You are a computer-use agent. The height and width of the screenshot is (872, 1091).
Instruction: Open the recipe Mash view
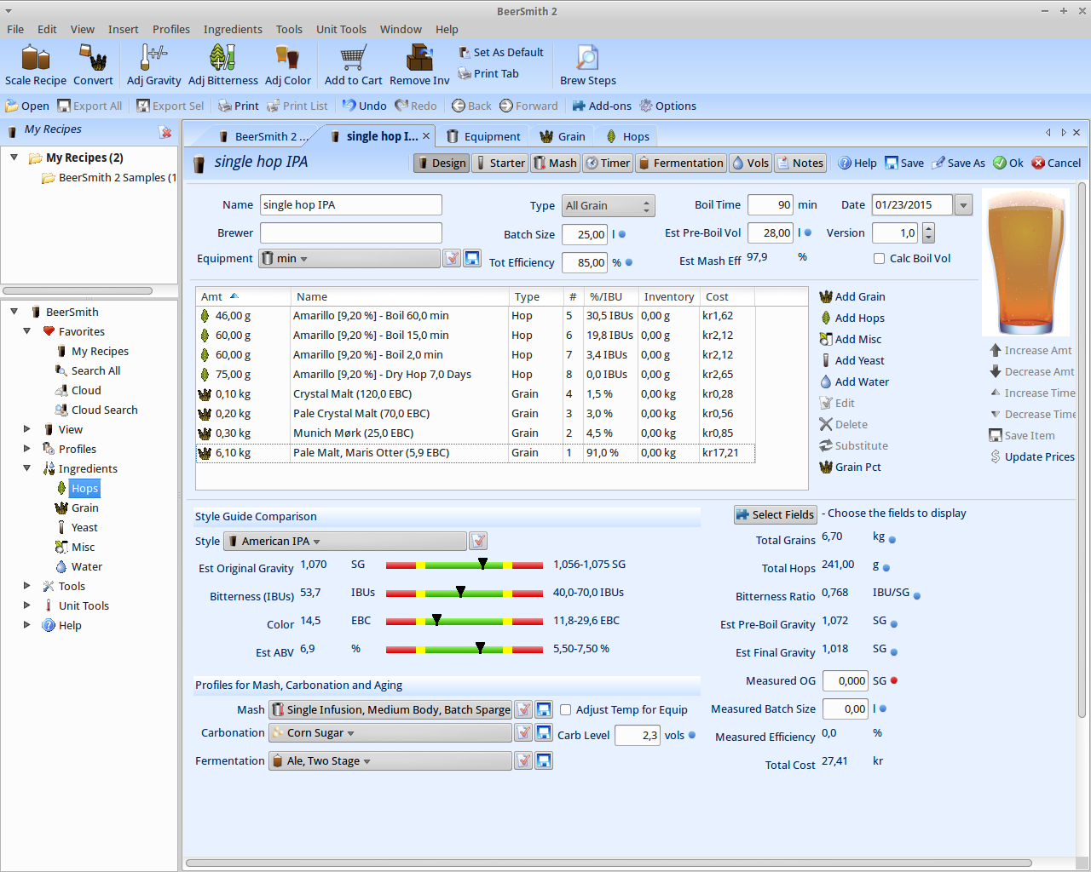tap(555, 163)
